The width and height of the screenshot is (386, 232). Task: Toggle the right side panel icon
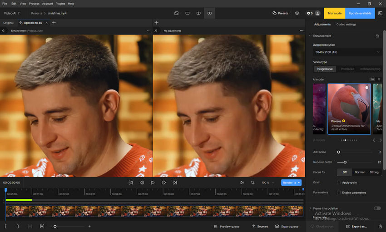click(381, 13)
